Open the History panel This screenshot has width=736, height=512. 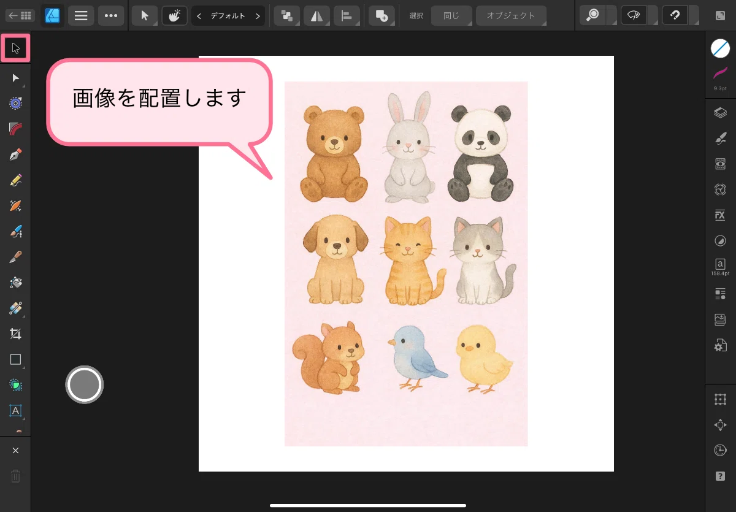point(720,451)
